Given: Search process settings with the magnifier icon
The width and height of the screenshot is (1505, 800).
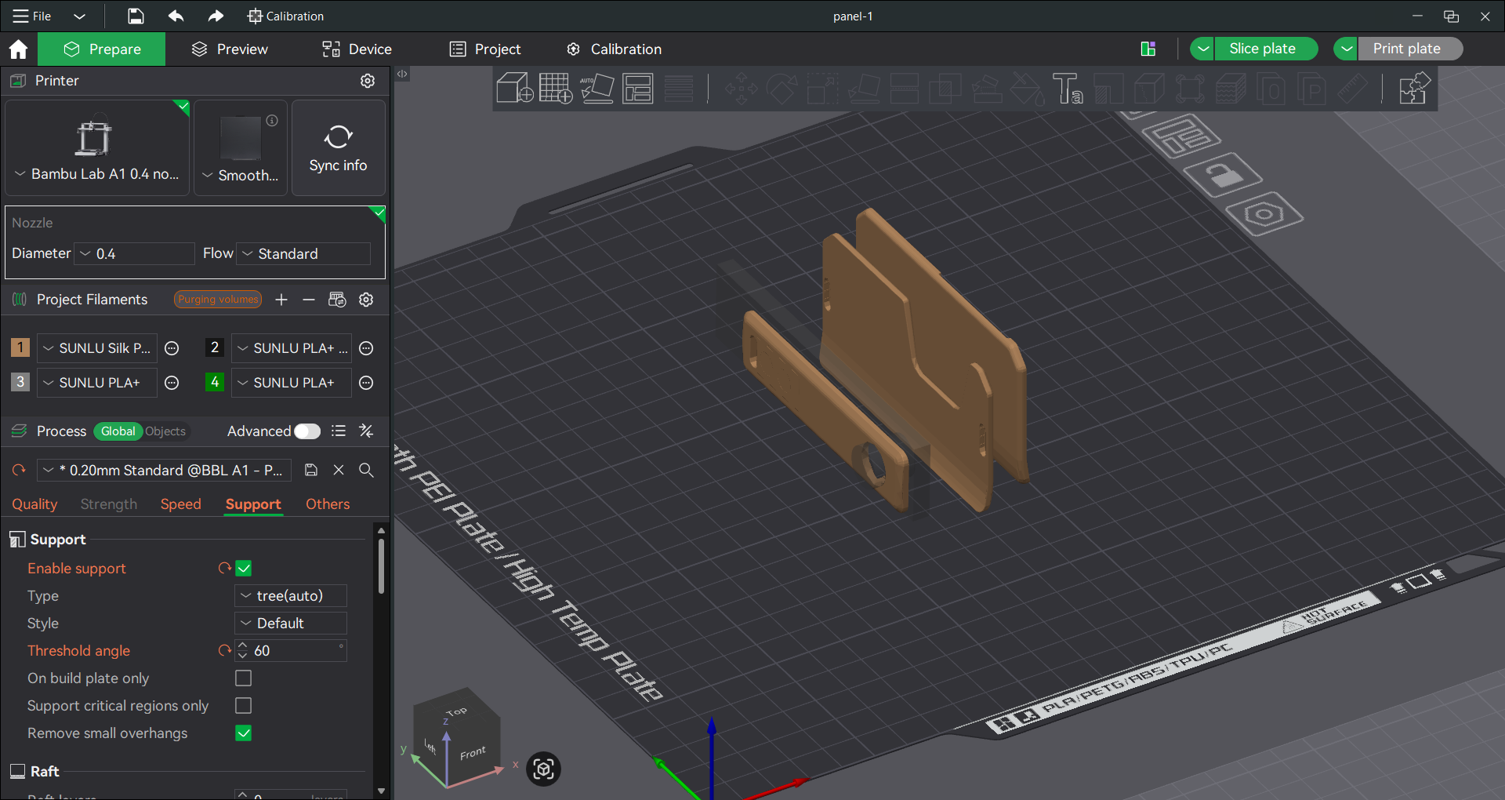Looking at the screenshot, I should [x=366, y=470].
